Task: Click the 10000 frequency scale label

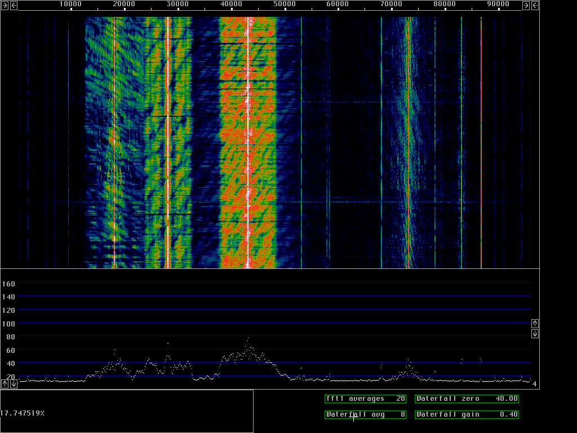Action: click(70, 4)
